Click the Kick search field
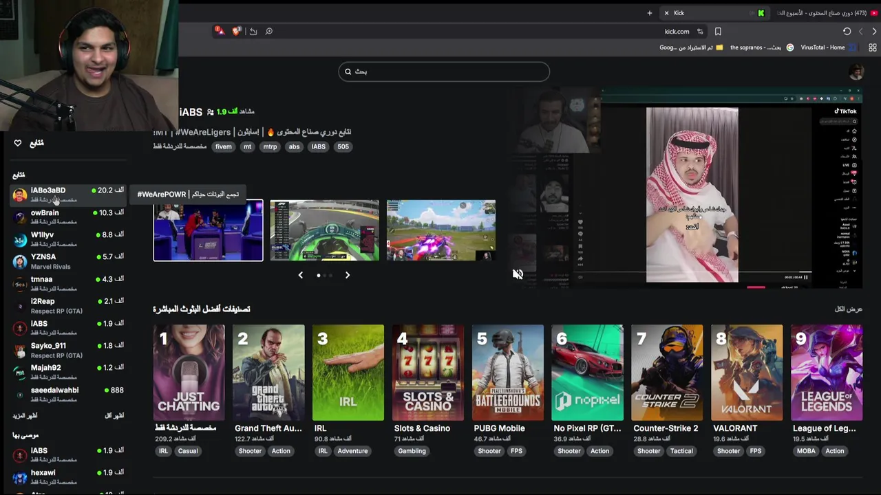 (x=444, y=71)
